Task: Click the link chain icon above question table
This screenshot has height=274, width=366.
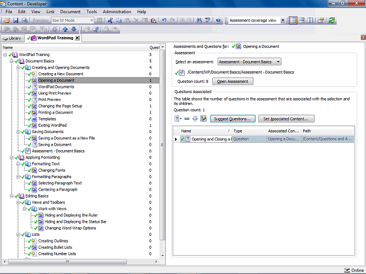Action: pos(187,119)
